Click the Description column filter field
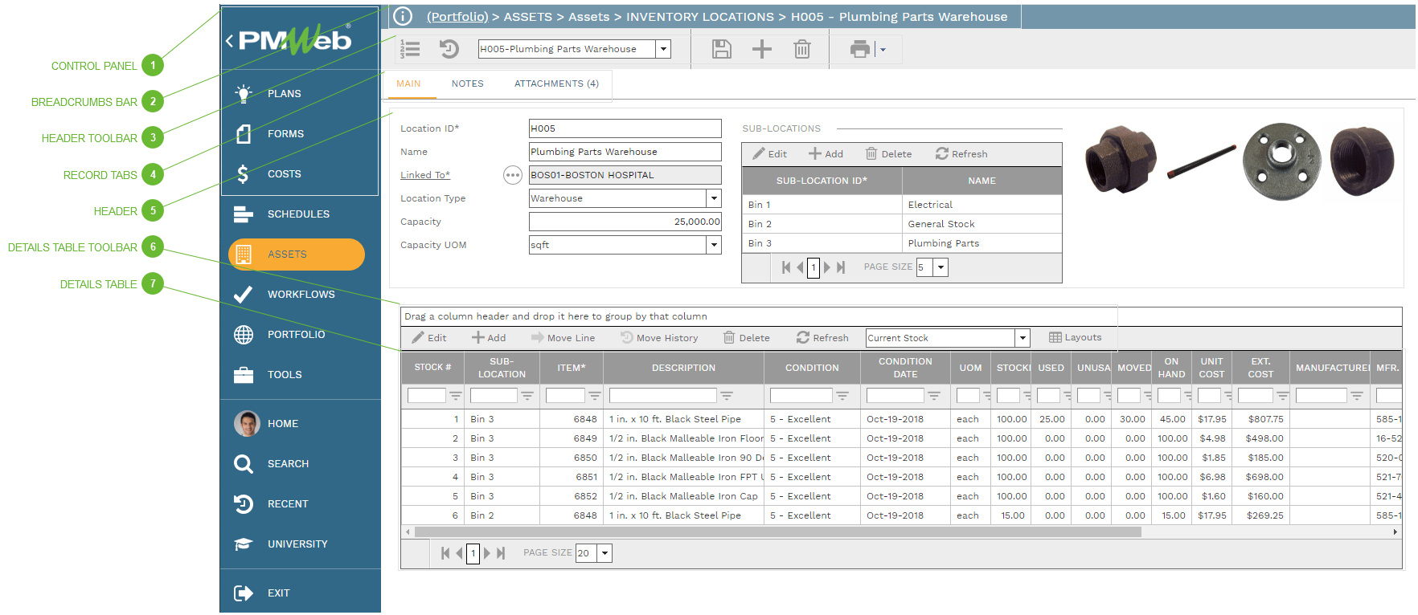This screenshot has height=615, width=1418. (x=662, y=396)
